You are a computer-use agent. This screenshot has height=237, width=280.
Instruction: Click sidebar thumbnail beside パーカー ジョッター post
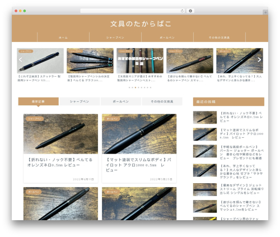point(205,151)
